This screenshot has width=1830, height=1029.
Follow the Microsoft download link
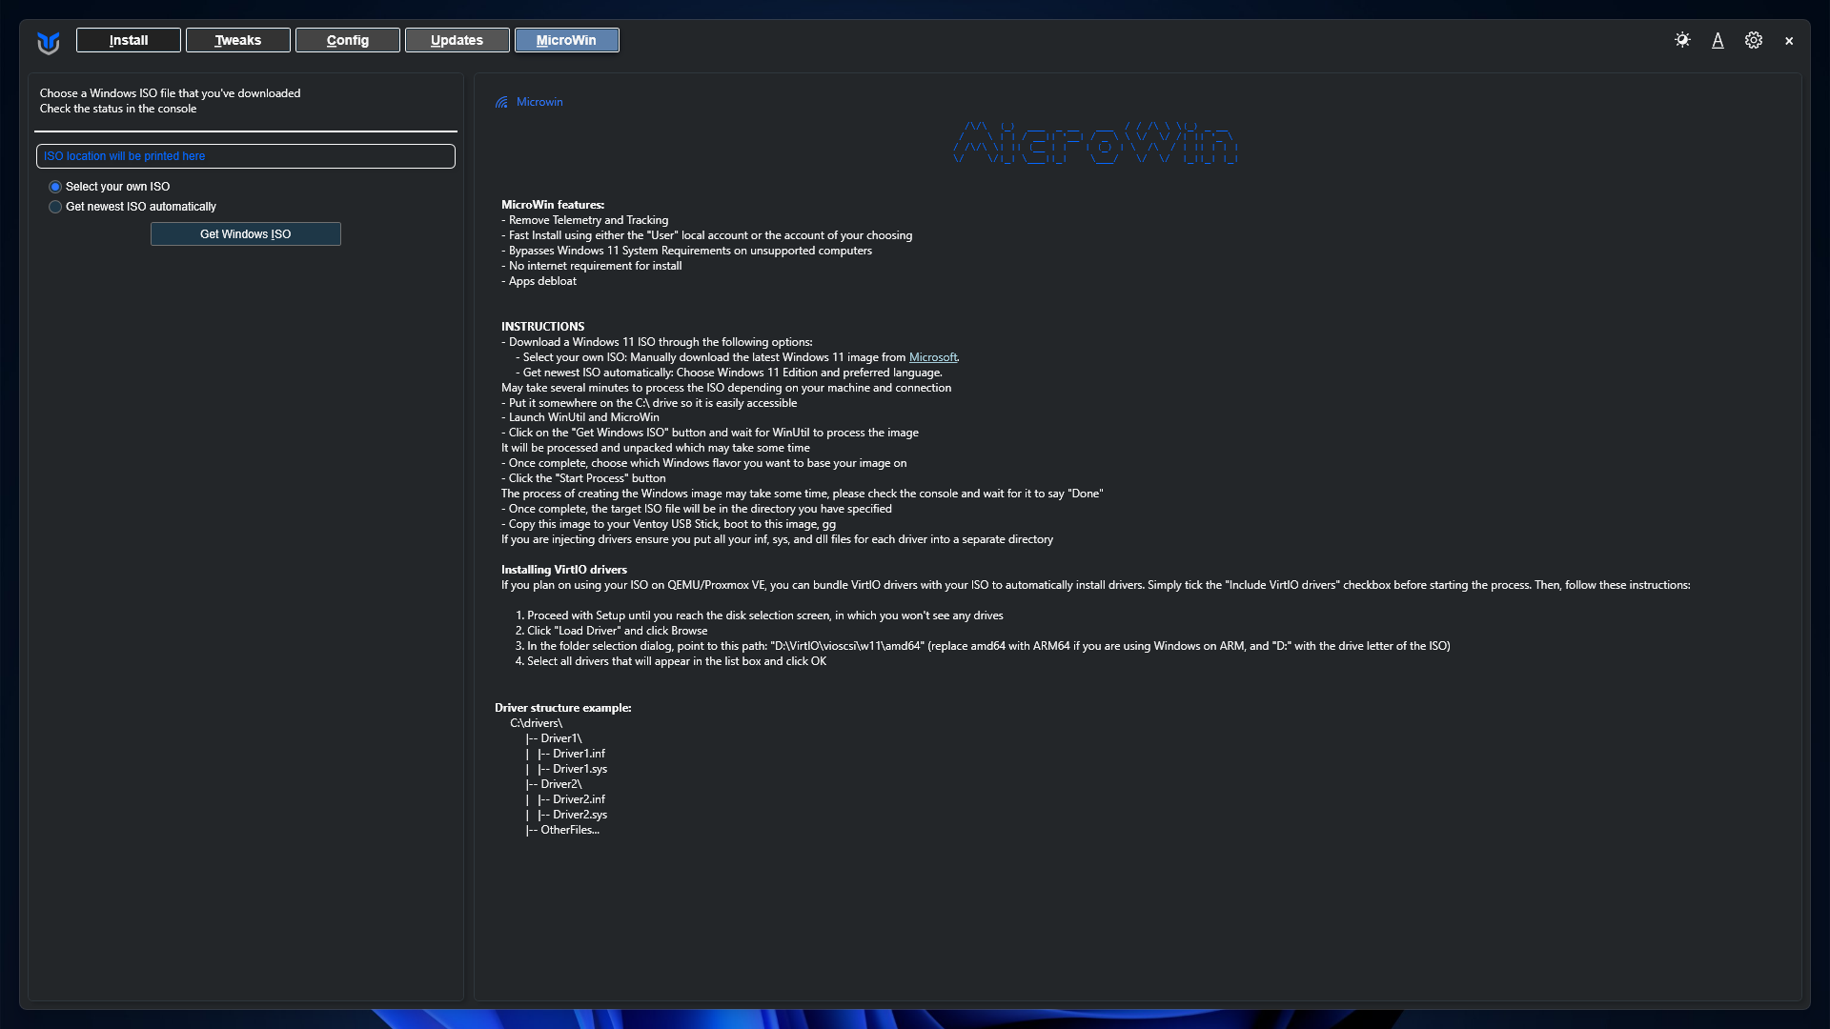tap(932, 357)
